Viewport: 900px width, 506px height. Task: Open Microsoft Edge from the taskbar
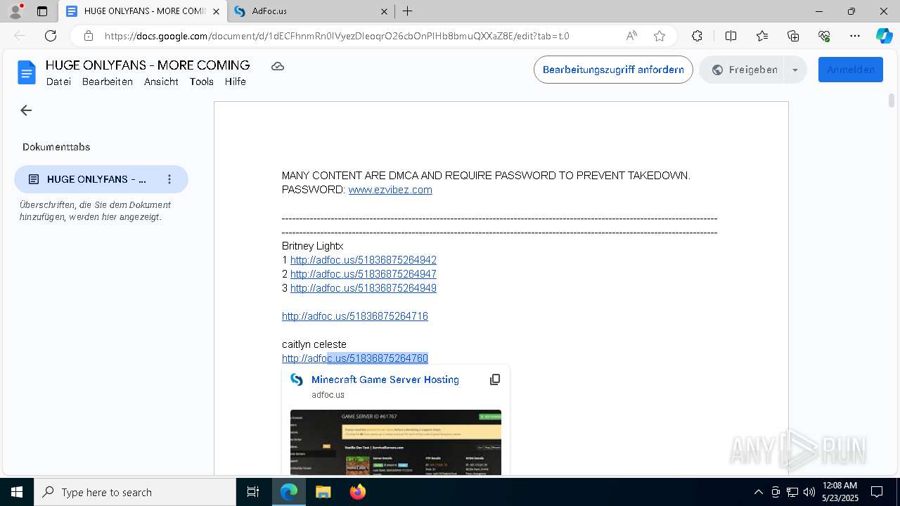pos(289,492)
